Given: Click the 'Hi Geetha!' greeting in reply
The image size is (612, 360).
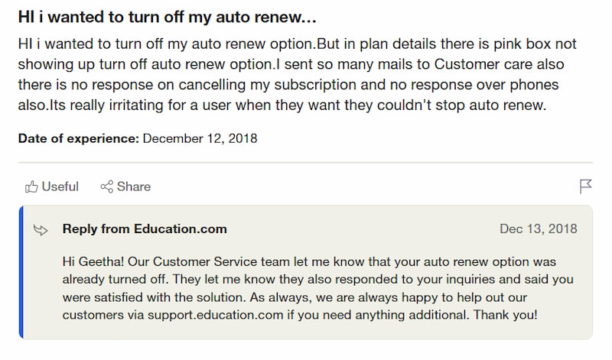Looking at the screenshot, I should pos(93,261).
